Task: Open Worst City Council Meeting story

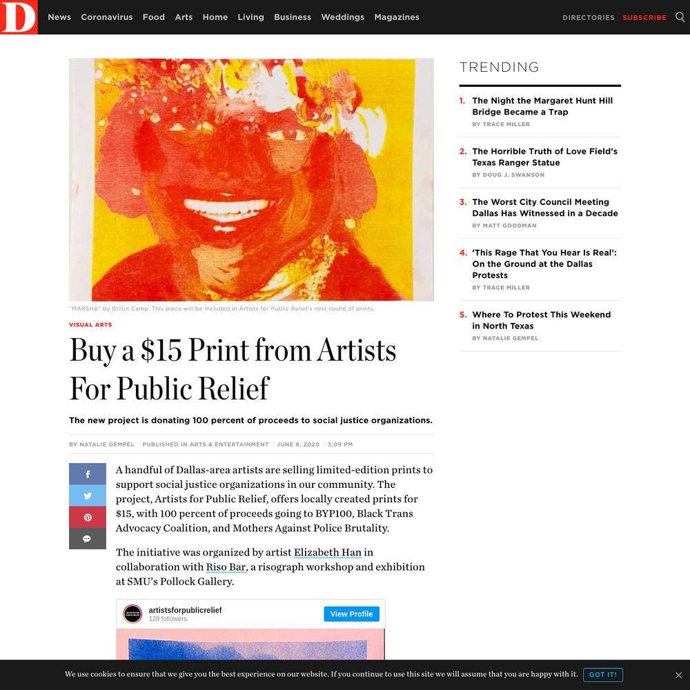Action: [545, 207]
